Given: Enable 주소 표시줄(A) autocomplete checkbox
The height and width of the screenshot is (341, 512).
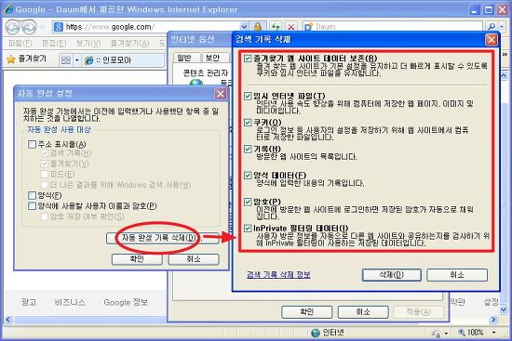Looking at the screenshot, I should (32, 144).
